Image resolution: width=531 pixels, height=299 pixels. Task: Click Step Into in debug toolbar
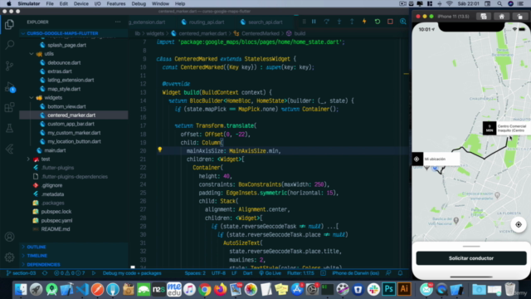pos(339,22)
